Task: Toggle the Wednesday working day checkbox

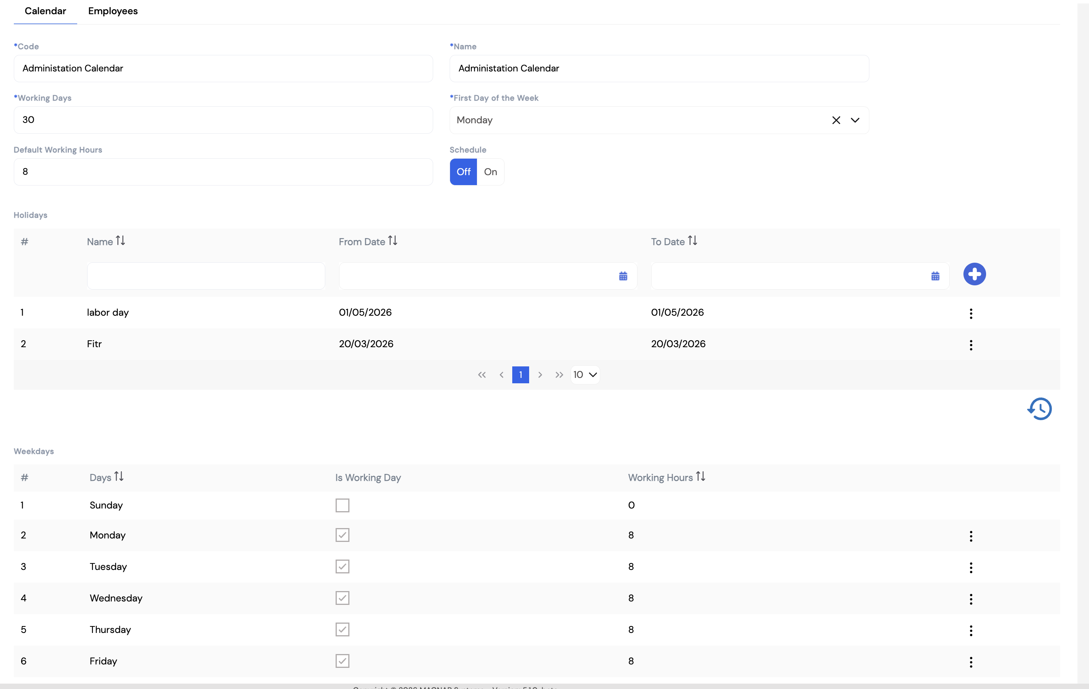Action: point(343,598)
